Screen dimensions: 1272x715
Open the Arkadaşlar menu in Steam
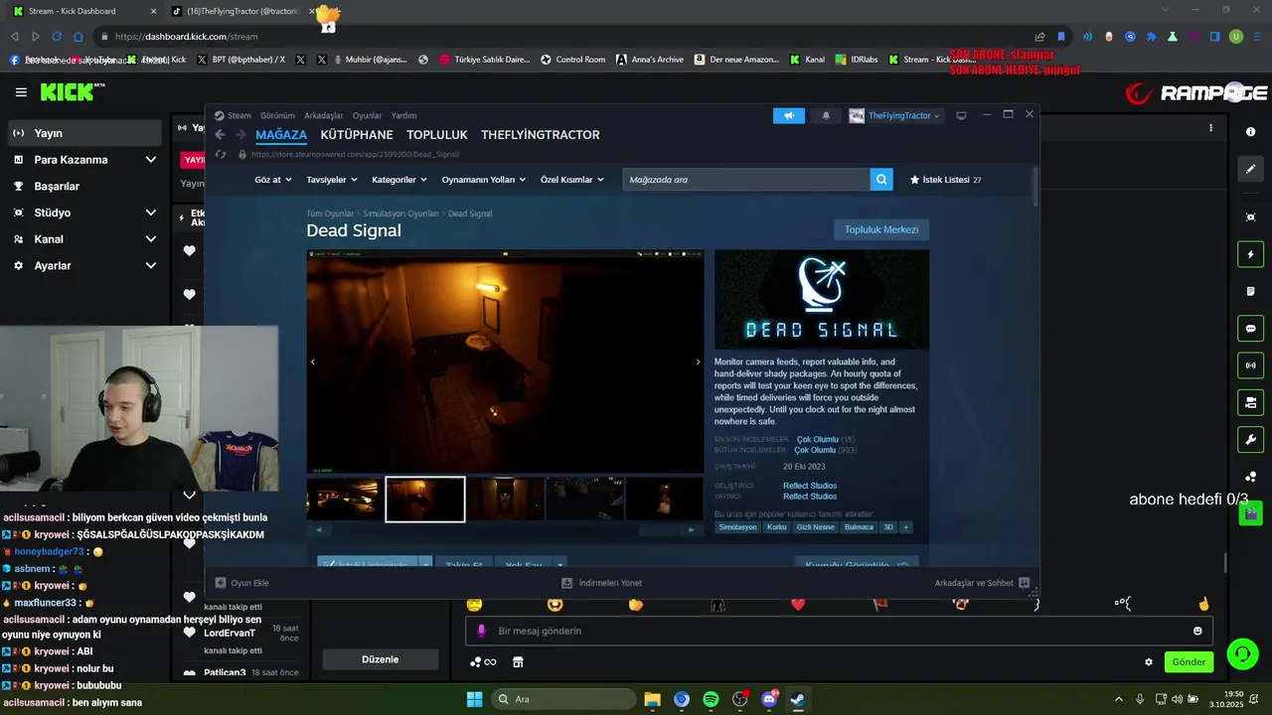324,115
